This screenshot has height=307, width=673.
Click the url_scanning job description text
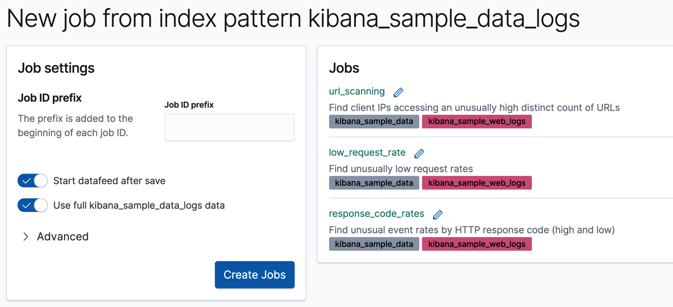474,108
